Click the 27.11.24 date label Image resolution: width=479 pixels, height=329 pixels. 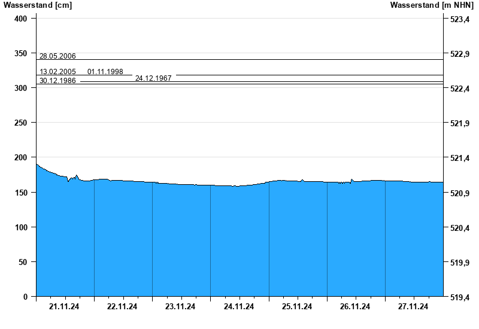pyautogui.click(x=413, y=307)
